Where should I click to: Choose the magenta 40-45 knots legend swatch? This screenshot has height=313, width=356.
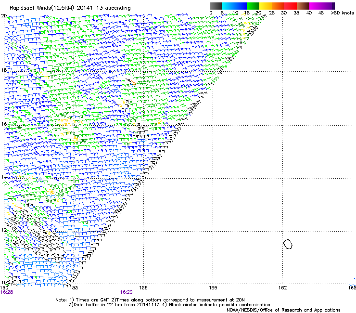(316, 6)
